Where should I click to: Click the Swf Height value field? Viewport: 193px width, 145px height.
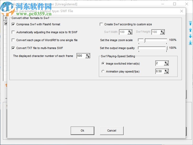click(156, 32)
